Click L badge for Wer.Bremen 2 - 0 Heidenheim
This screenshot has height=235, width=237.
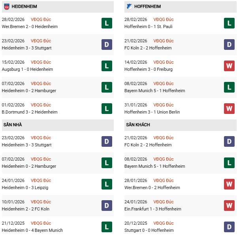[107, 23]
